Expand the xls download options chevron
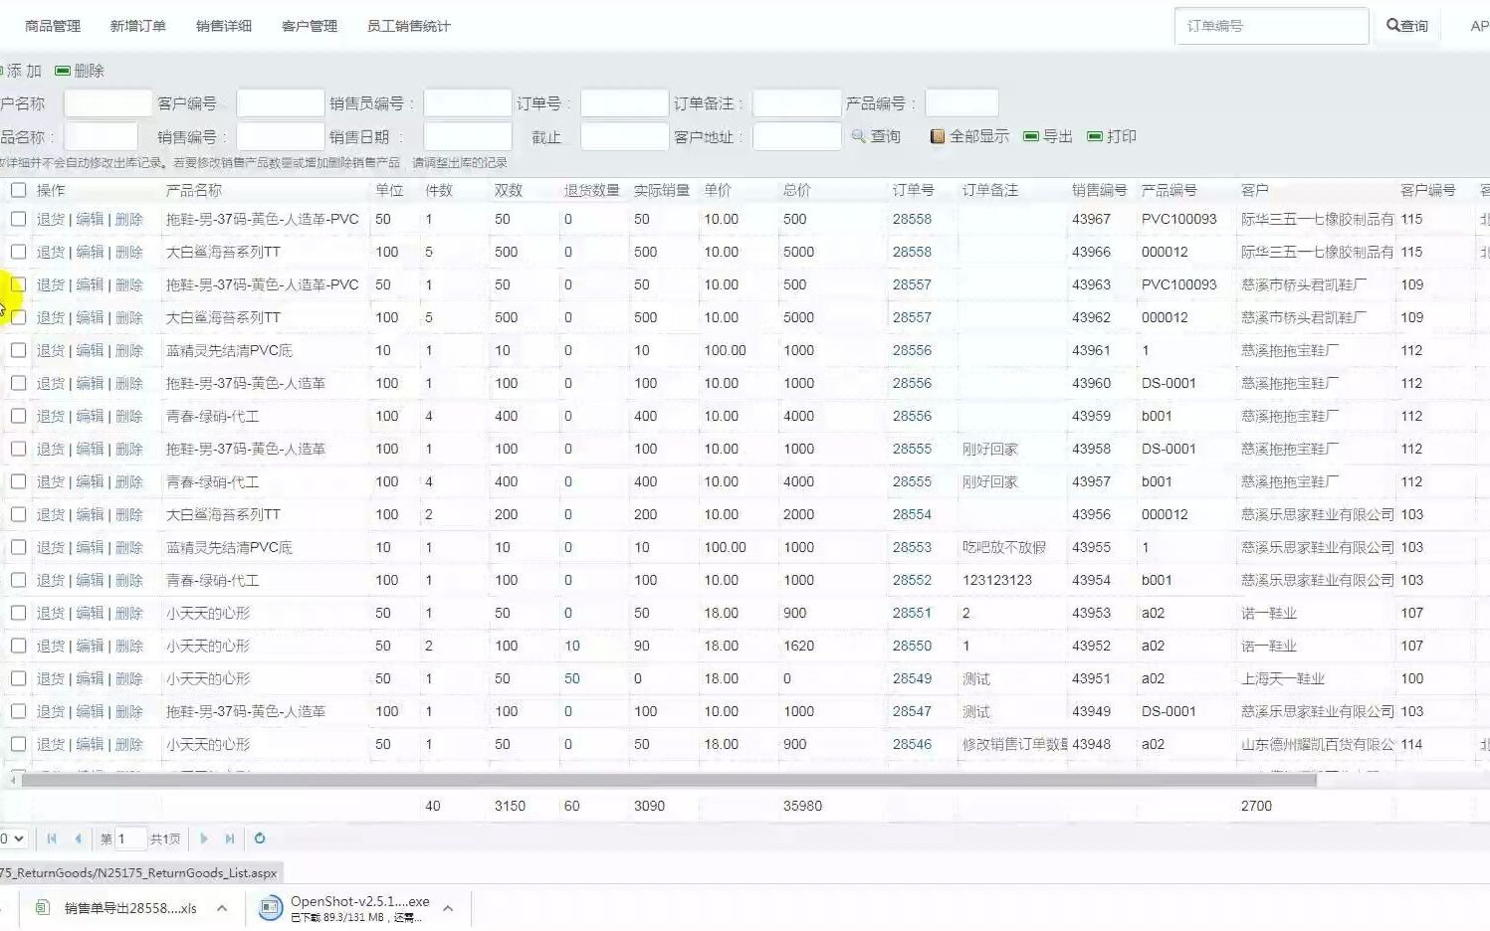 point(222,907)
